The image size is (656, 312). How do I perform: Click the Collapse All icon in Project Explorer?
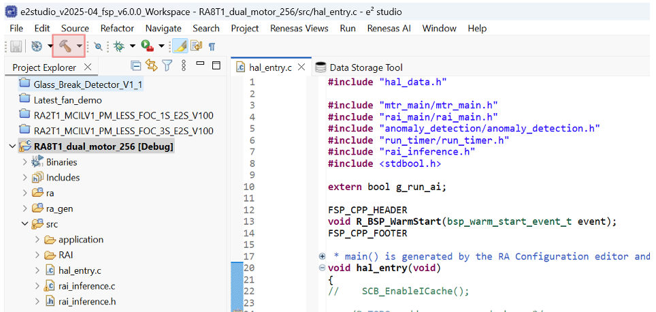coord(136,65)
